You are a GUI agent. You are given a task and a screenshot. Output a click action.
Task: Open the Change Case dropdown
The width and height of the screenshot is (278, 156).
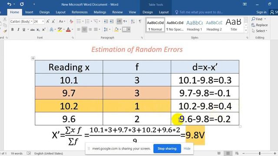[62, 21]
